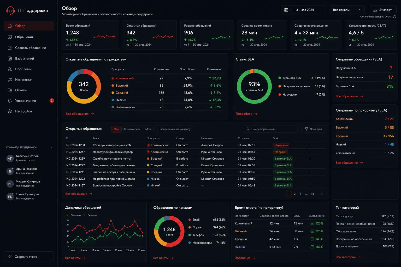Toggle the Создано legend in Динамика обращений chart
The height and width of the screenshot is (267, 401).
73,215
